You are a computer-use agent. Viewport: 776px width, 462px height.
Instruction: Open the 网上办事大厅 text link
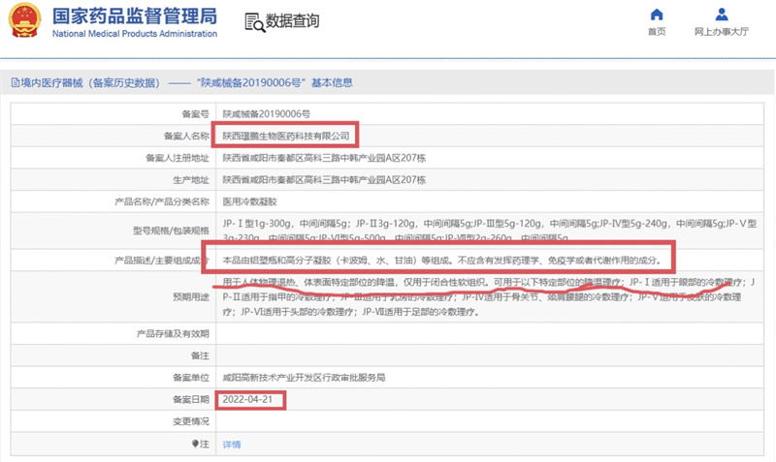721,32
